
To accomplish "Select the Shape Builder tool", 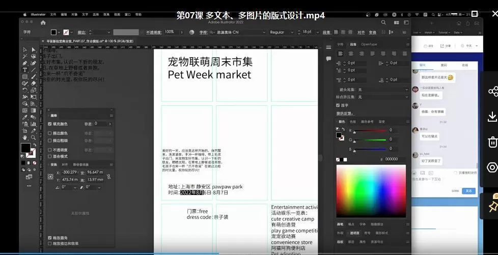I will 25,103.
